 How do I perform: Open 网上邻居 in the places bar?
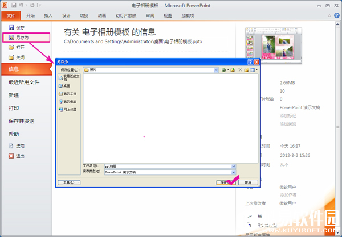click(67, 109)
